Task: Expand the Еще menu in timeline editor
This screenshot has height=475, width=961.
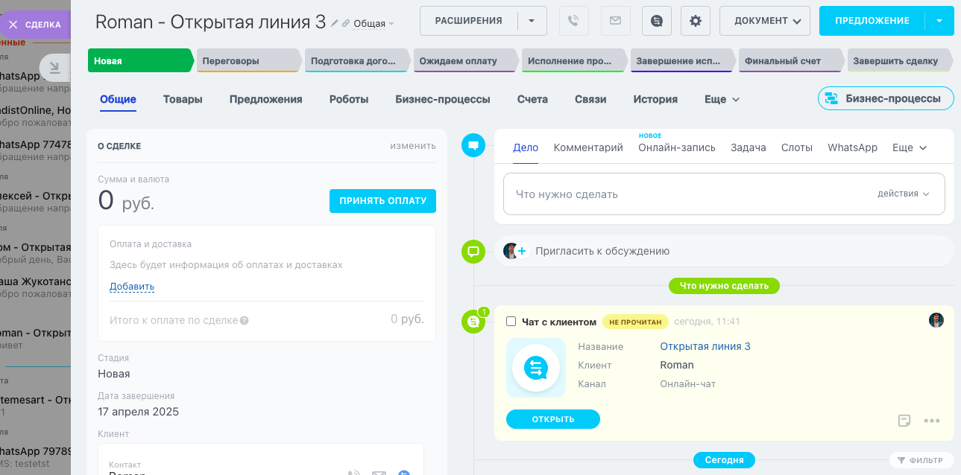Action: (x=910, y=147)
